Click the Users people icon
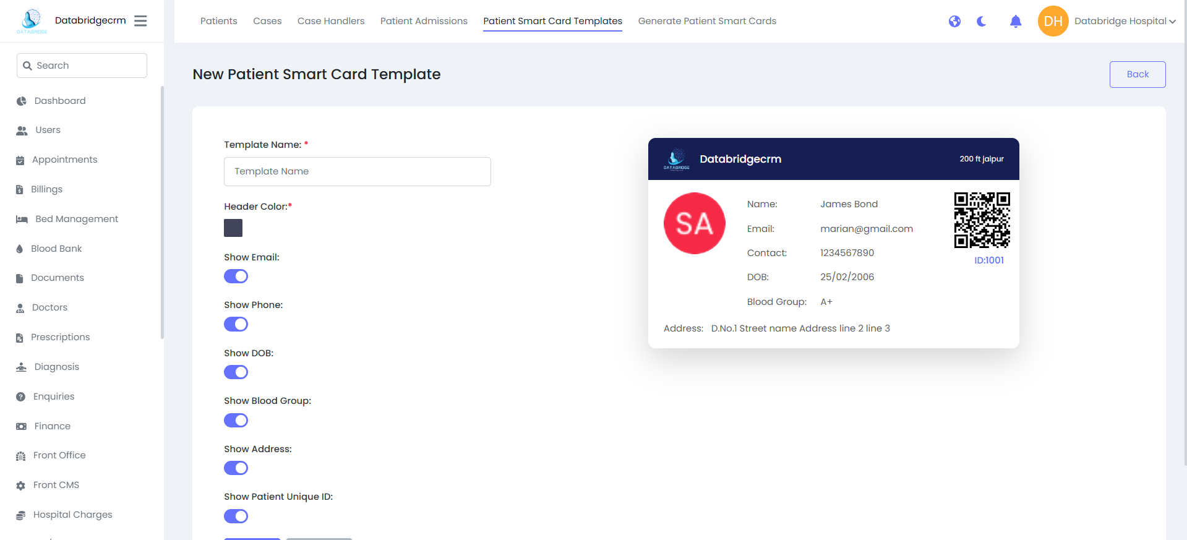This screenshot has width=1187, height=540. click(22, 131)
